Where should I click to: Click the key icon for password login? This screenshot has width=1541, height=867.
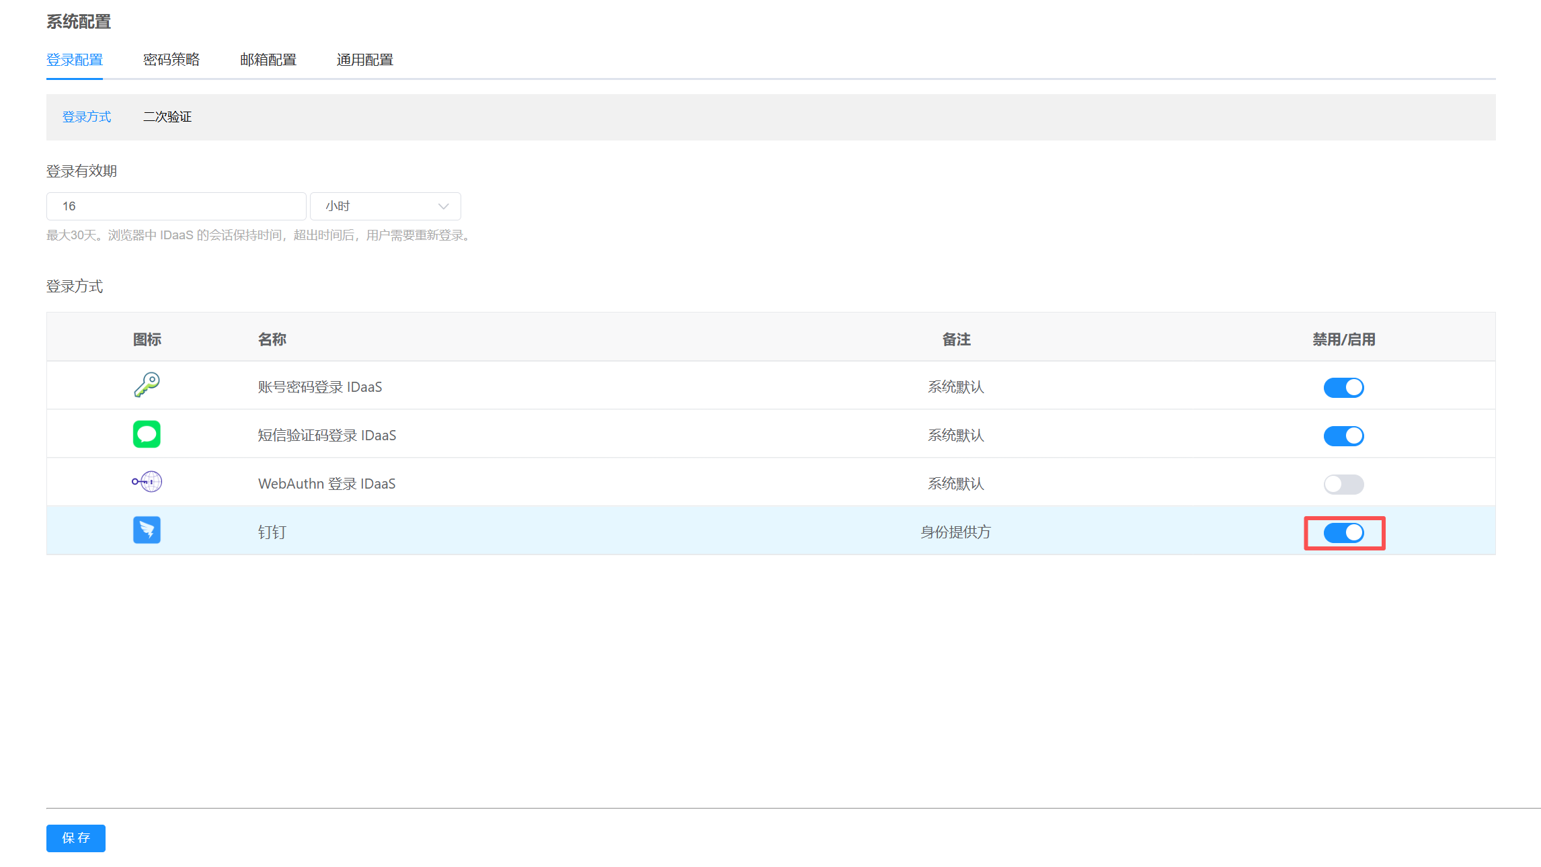147,385
